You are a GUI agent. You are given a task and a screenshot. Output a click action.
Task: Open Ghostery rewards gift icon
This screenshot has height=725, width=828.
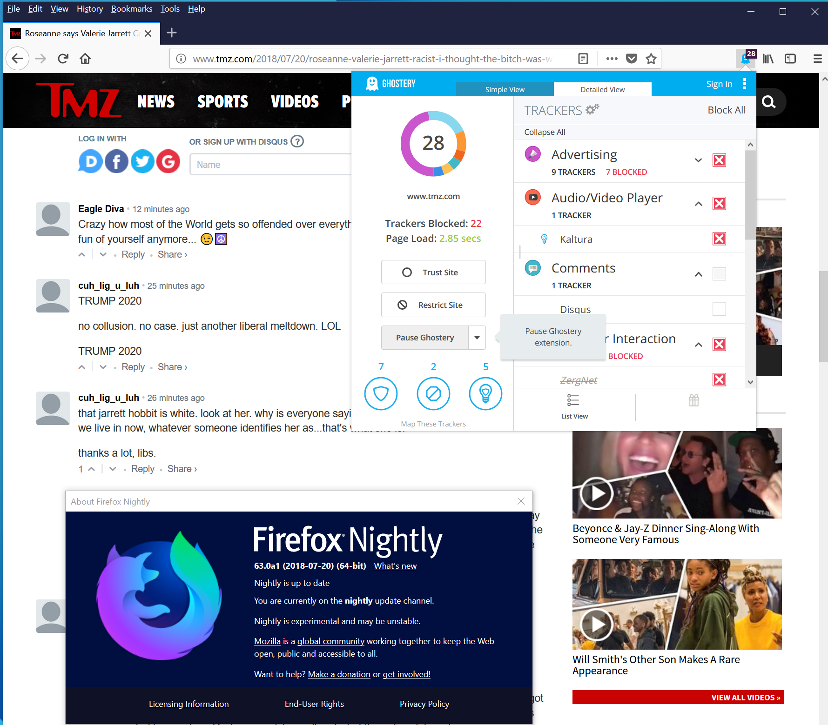[694, 400]
